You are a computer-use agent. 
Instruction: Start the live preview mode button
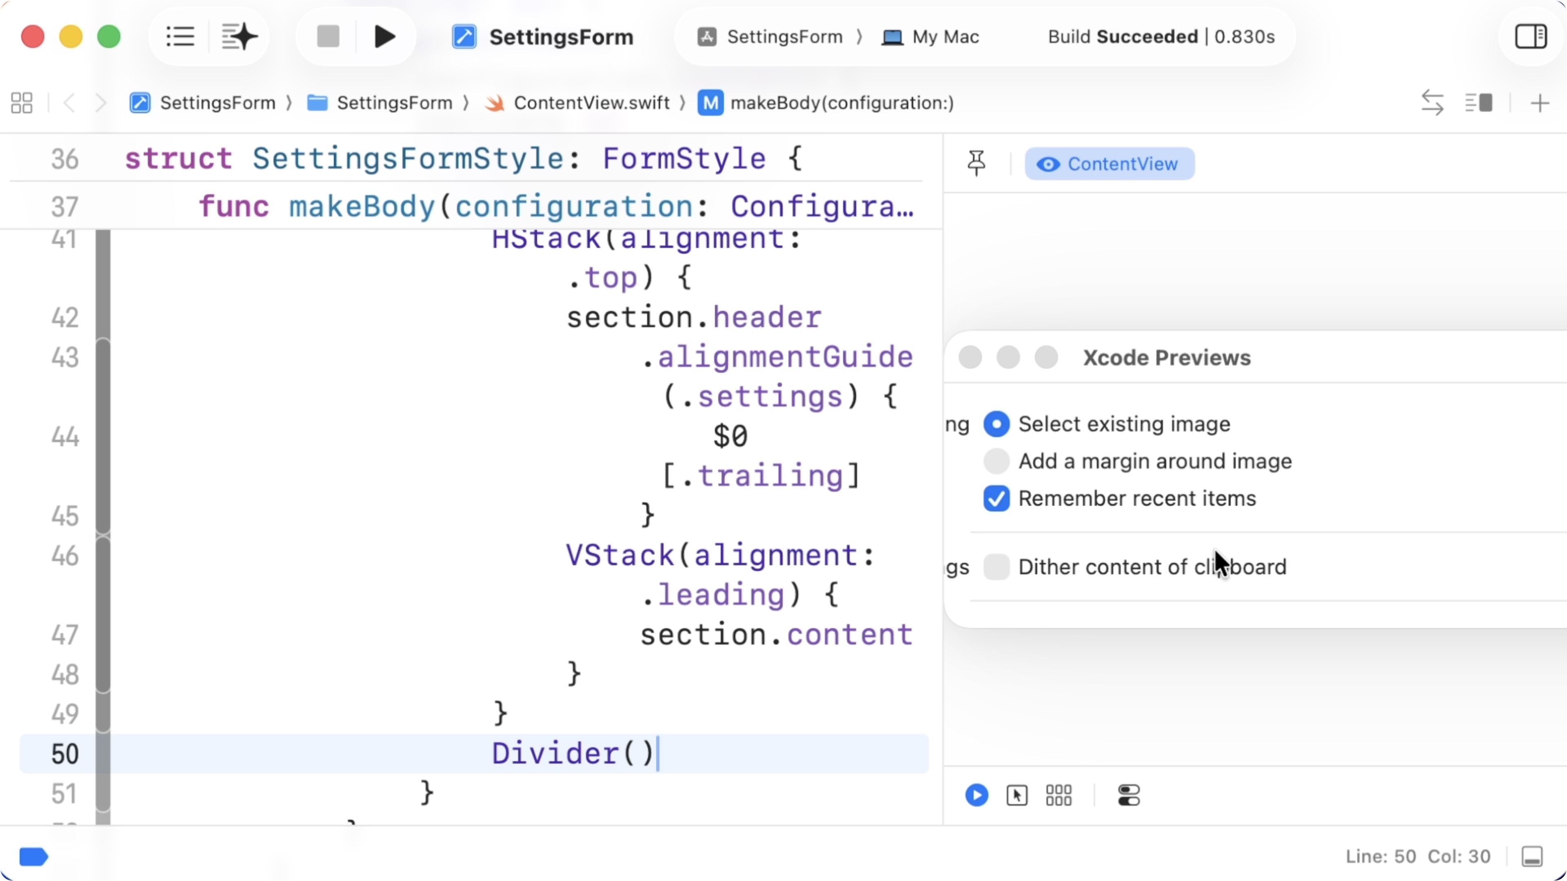(x=977, y=795)
